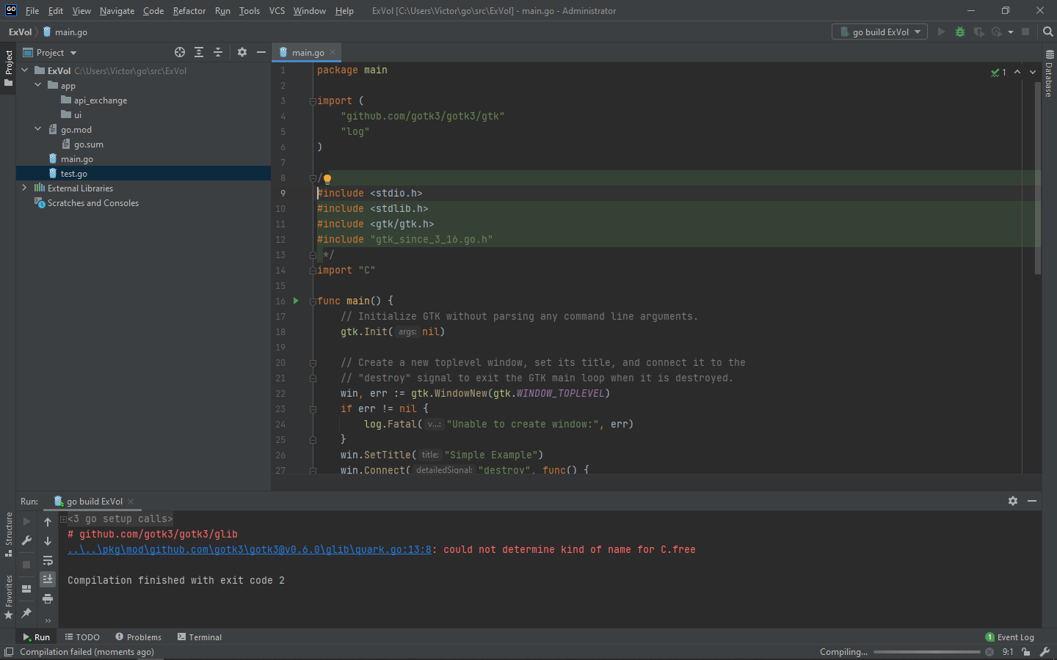Open the Search Everywhere magnifier icon

pyautogui.click(x=1047, y=32)
